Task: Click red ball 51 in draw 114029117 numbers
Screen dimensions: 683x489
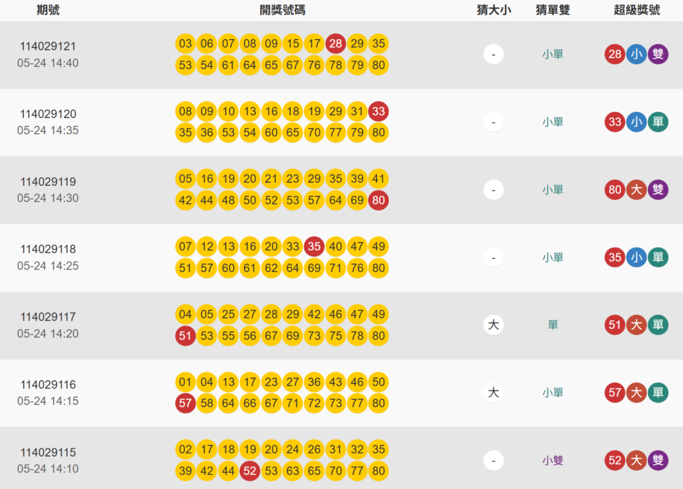Action: click(185, 336)
